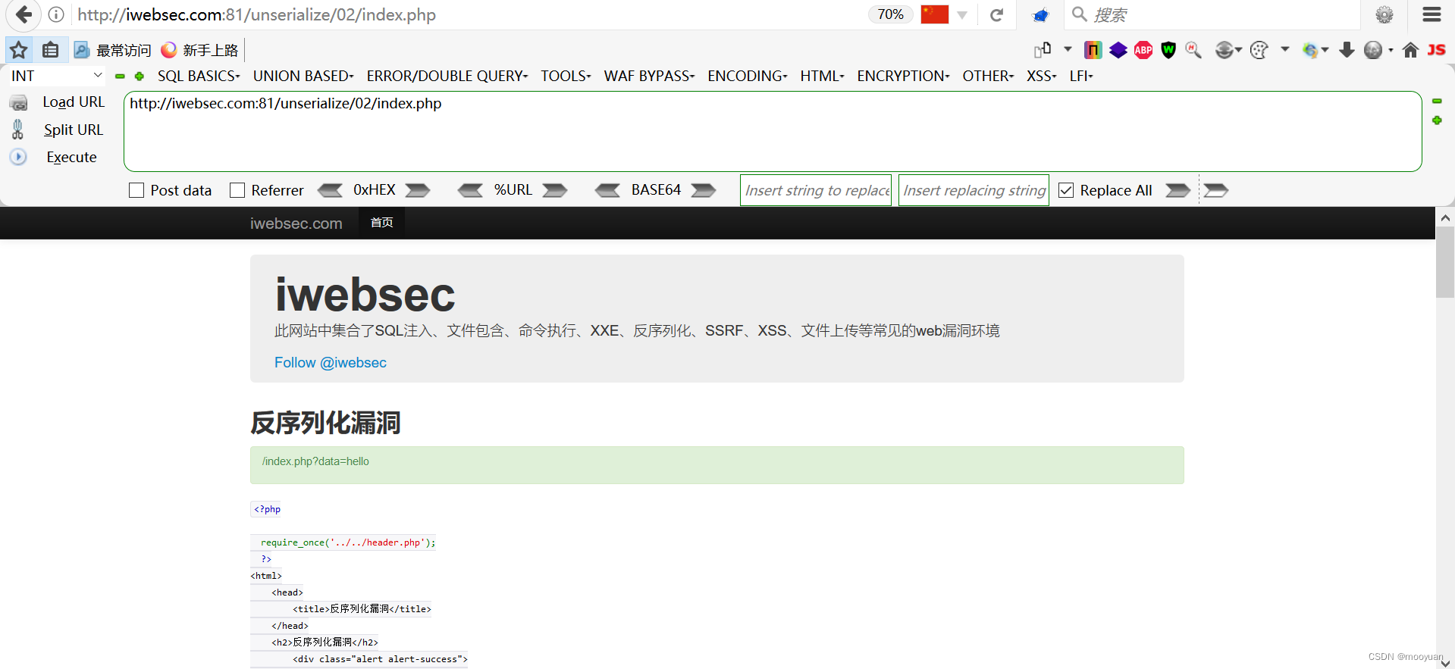
Task: Open the 首页 navigation tab
Action: (381, 223)
